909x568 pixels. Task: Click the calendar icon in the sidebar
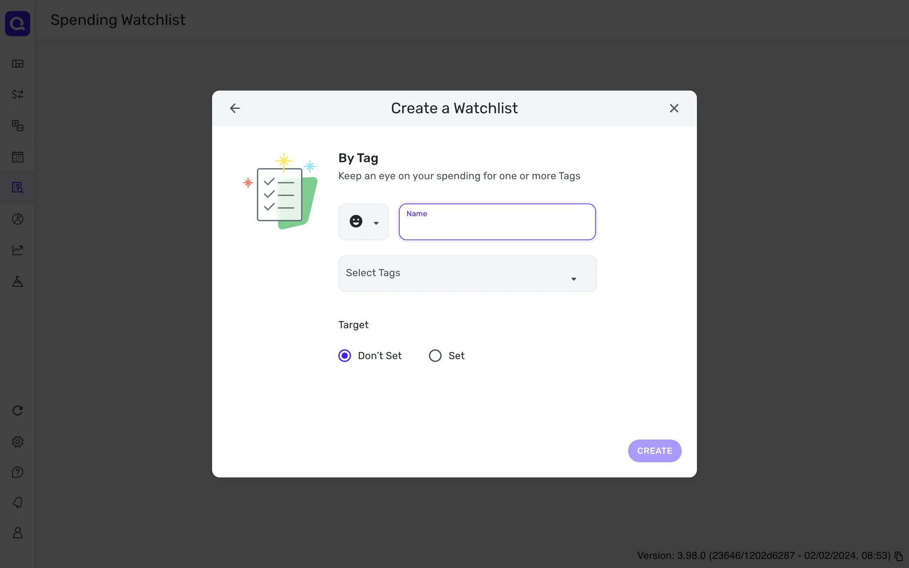pyautogui.click(x=18, y=157)
